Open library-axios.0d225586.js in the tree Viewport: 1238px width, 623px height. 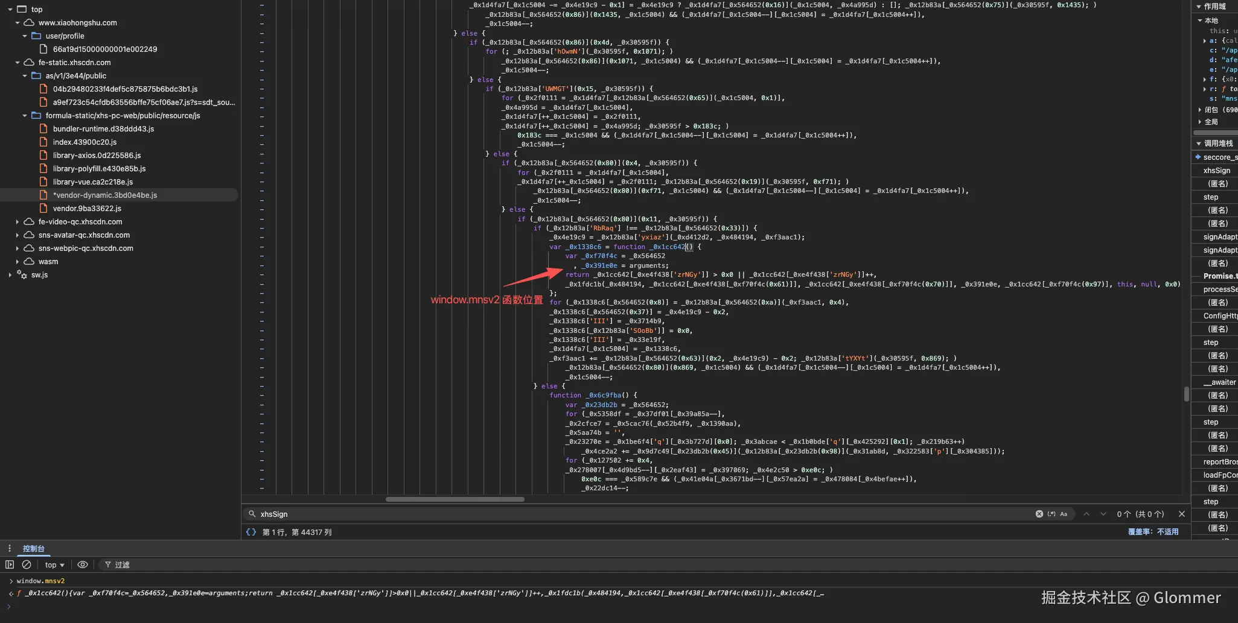click(97, 156)
